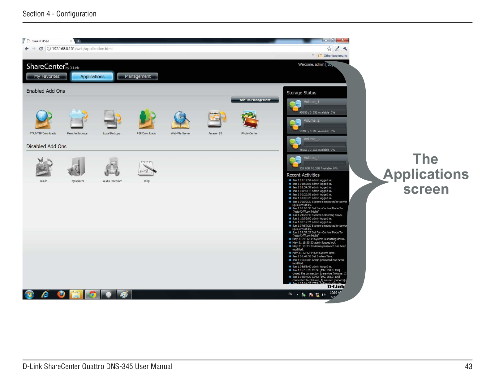Click the Volume_3 usage bar

[x=325, y=144]
